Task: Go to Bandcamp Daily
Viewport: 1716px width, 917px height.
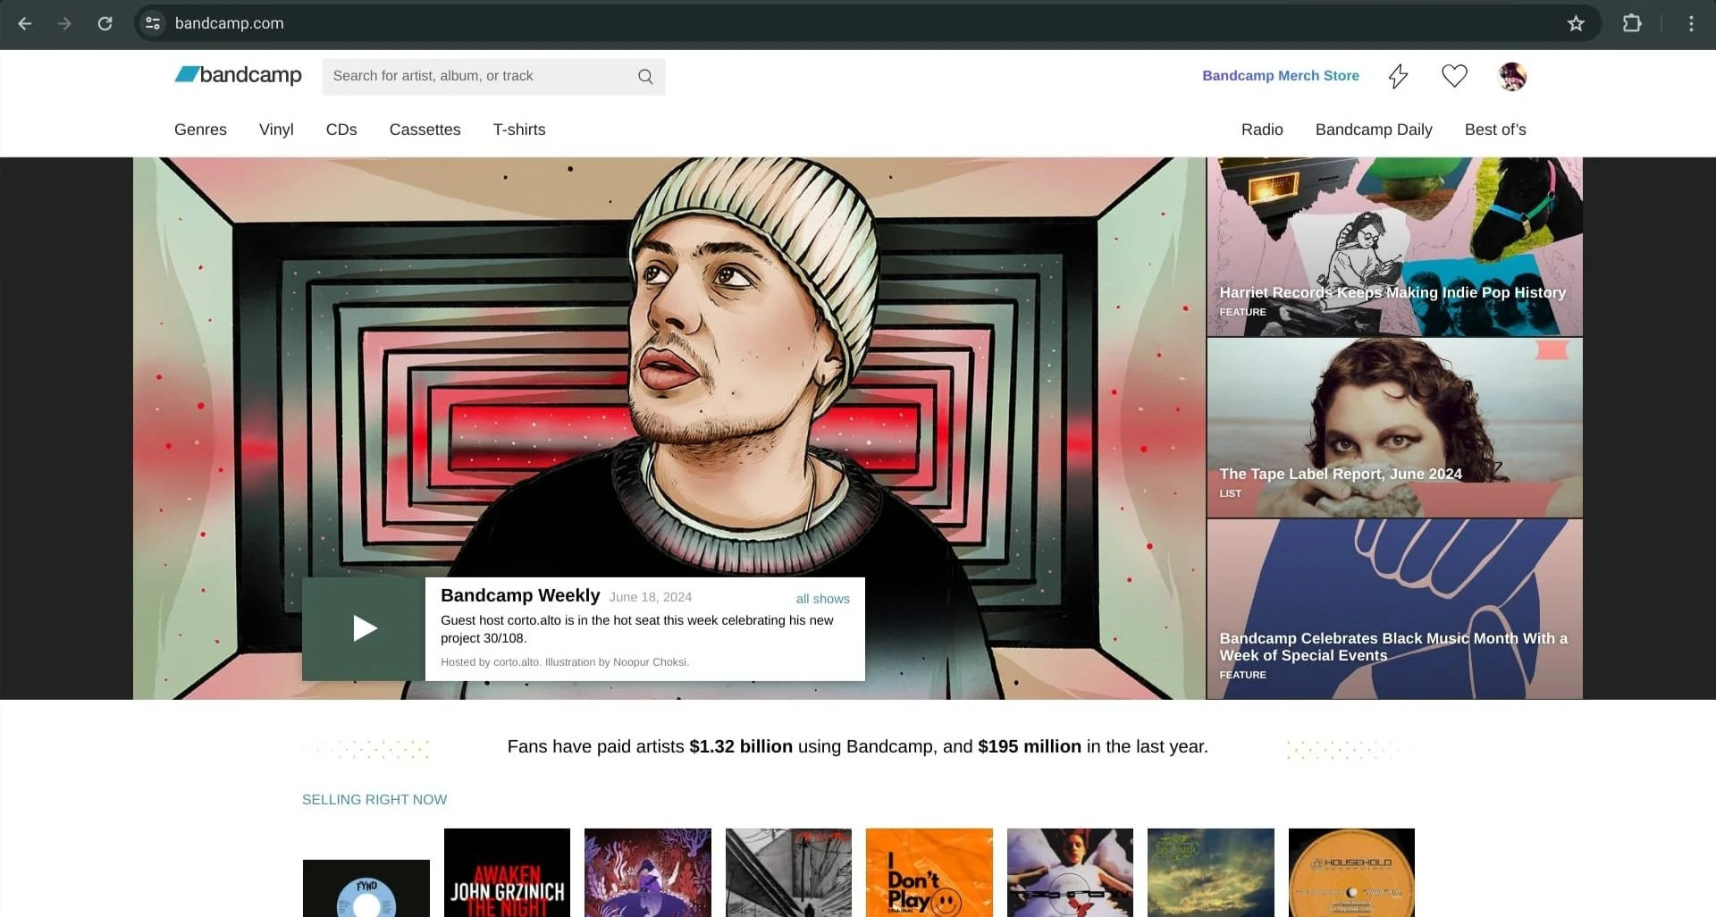Action: [x=1374, y=130]
